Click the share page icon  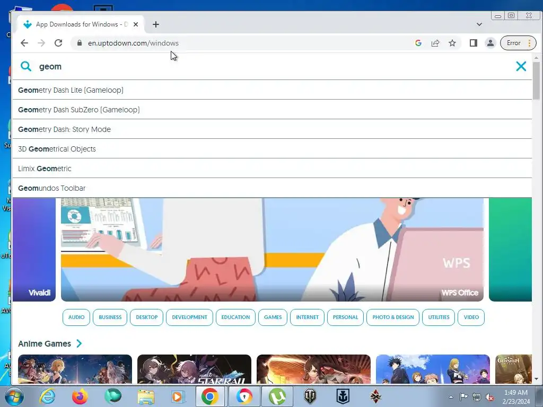tap(435, 43)
